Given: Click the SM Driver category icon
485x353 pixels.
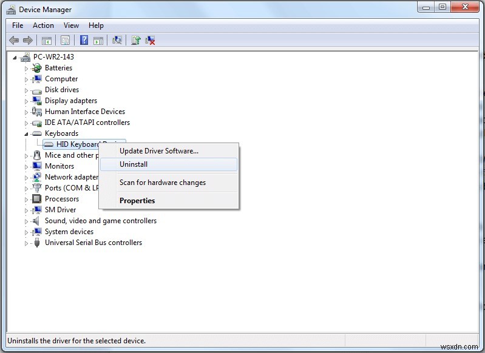Looking at the screenshot, I should click(37, 210).
